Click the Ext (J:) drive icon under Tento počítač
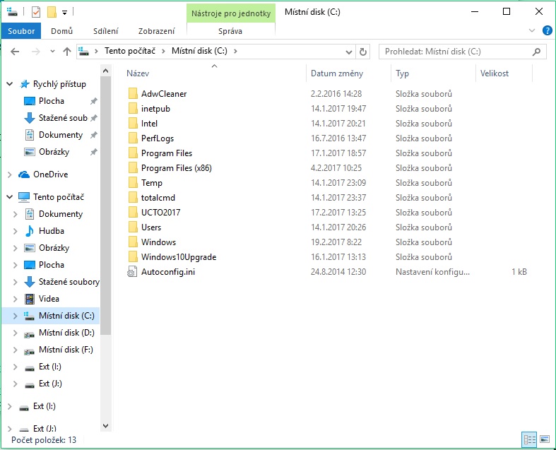The image size is (556, 450). [x=30, y=385]
